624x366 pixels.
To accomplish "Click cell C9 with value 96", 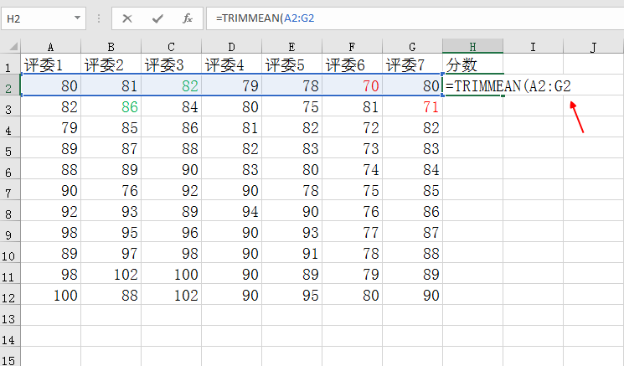I will [171, 232].
